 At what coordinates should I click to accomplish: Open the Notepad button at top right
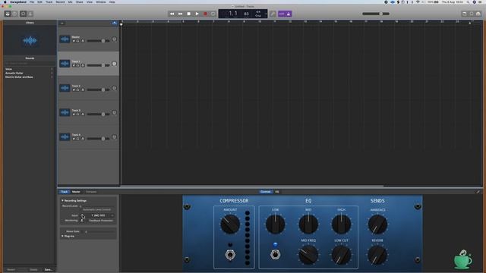click(464, 14)
